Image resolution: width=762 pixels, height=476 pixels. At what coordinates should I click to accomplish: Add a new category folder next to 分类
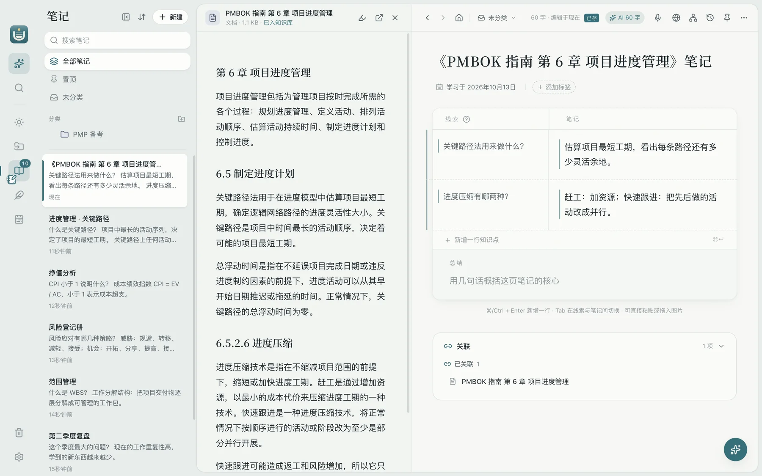[182, 119]
